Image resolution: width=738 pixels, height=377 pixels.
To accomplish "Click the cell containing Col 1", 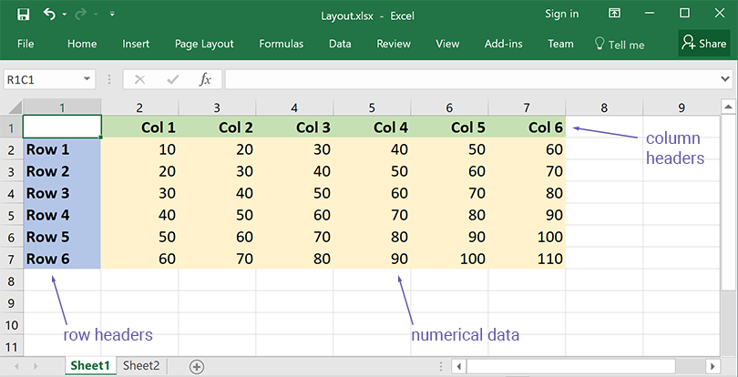I will [139, 127].
